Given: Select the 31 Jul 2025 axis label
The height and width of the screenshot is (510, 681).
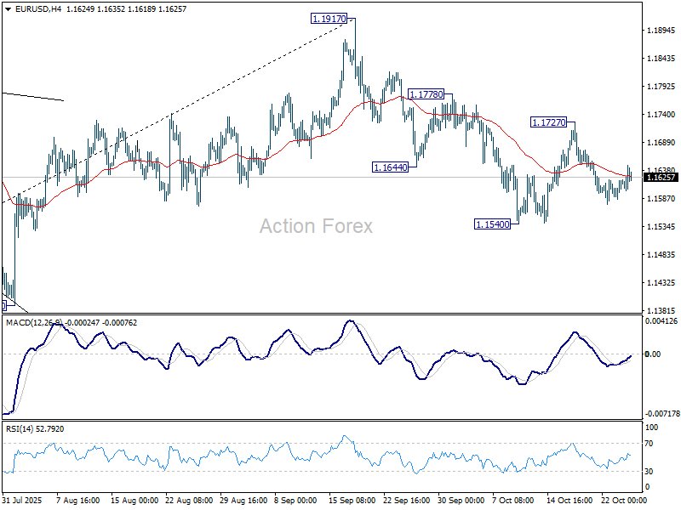Looking at the screenshot, I should tap(25, 500).
